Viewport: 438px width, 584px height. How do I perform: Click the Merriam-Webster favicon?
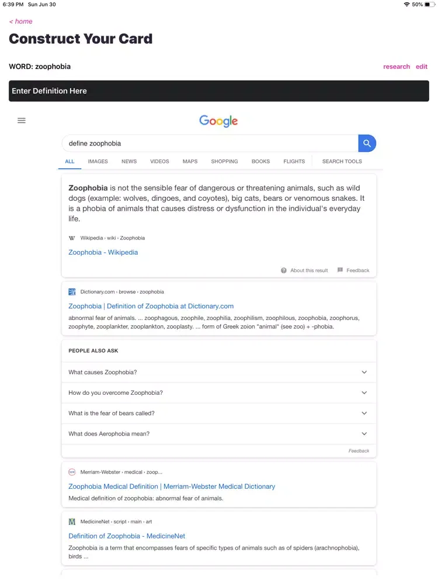[x=72, y=472]
